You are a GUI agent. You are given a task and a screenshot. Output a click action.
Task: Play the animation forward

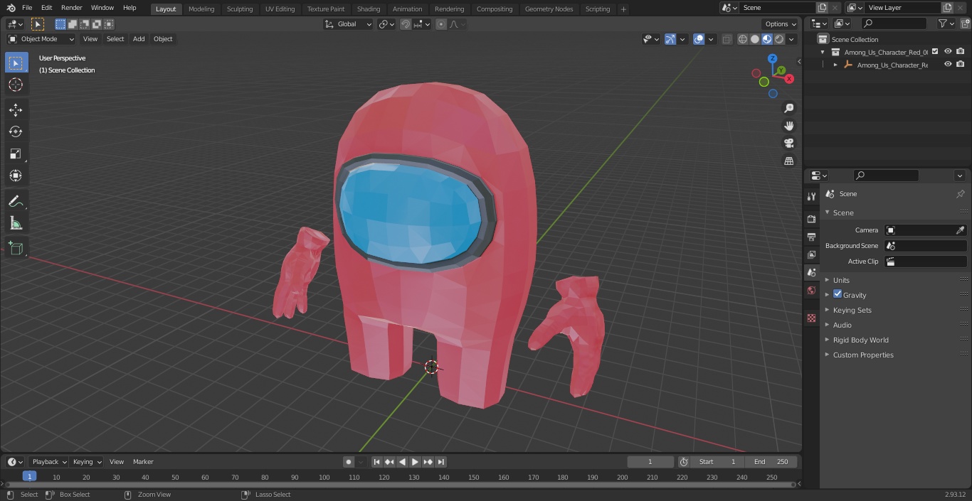pos(415,462)
